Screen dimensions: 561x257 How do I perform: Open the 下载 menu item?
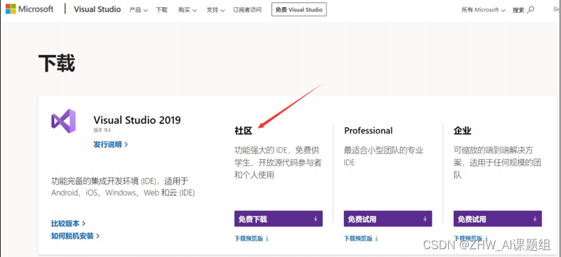click(161, 10)
